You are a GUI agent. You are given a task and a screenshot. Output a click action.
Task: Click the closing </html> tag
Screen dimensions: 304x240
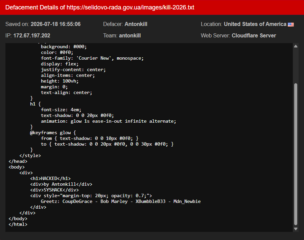(18, 224)
